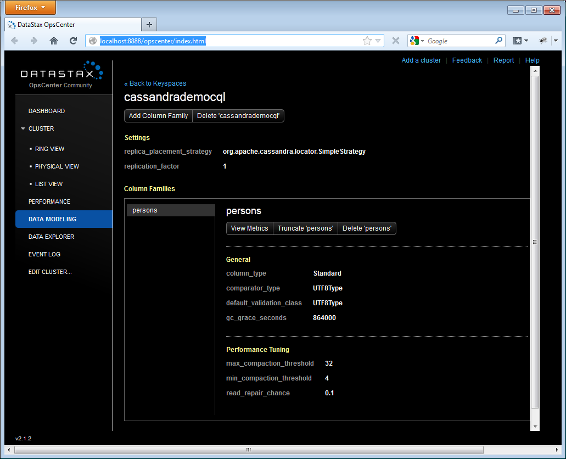Open the Bookmarks toolbar dropdown button
566x459 pixels.
[x=520, y=41]
